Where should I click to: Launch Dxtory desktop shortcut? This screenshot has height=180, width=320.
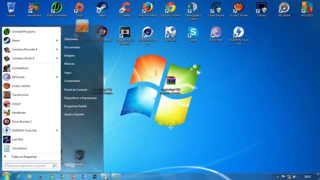coord(261,9)
